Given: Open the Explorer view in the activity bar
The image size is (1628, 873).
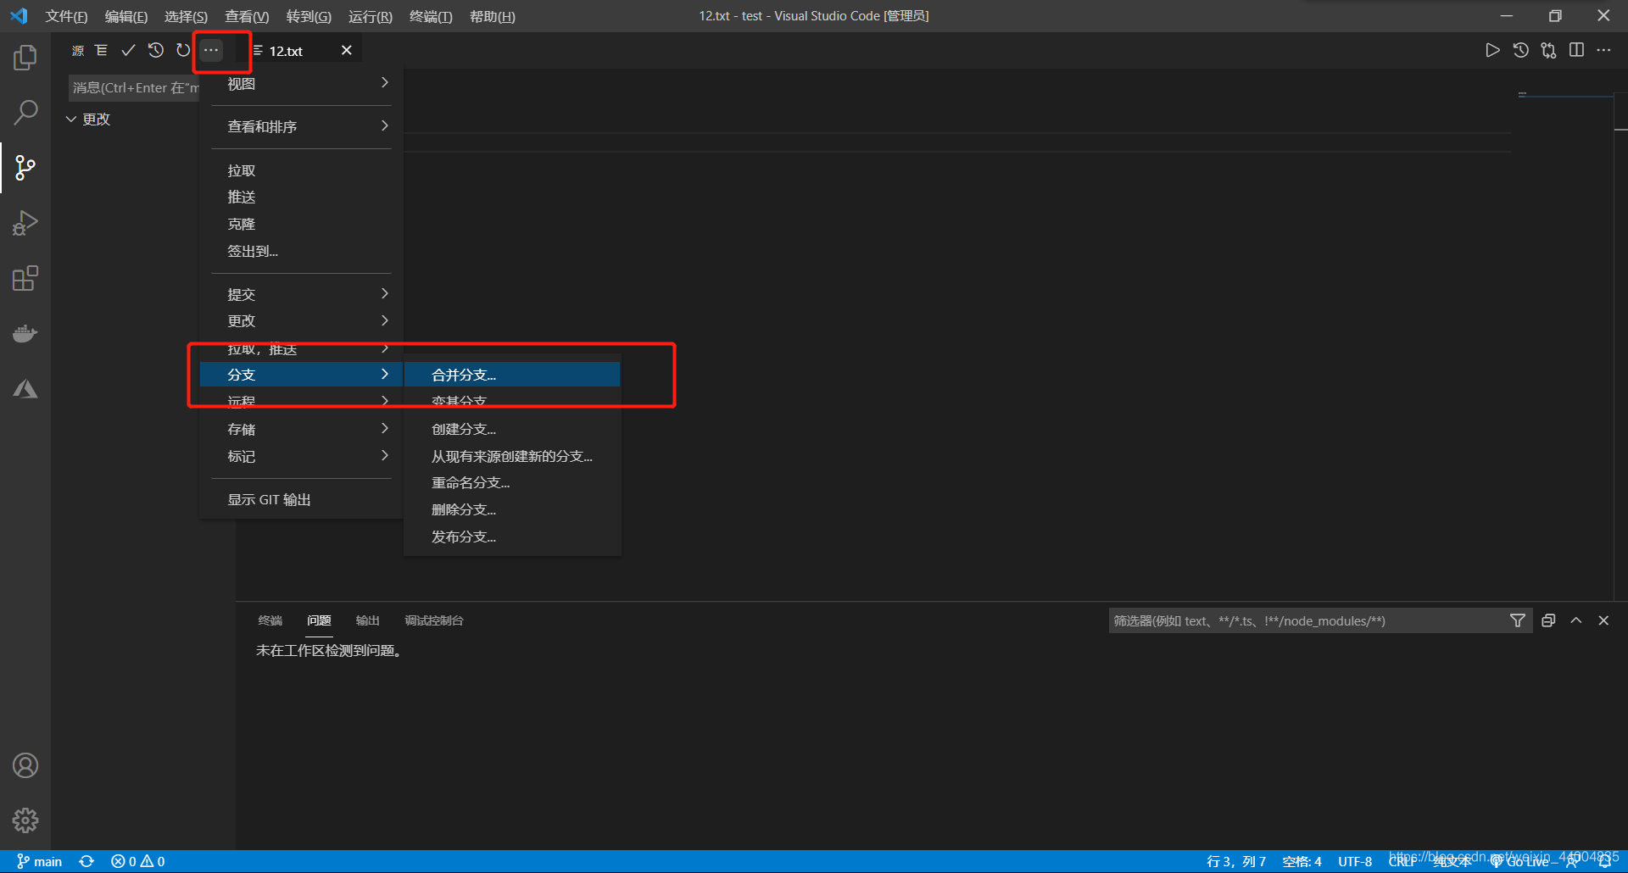Looking at the screenshot, I should click(x=25, y=58).
